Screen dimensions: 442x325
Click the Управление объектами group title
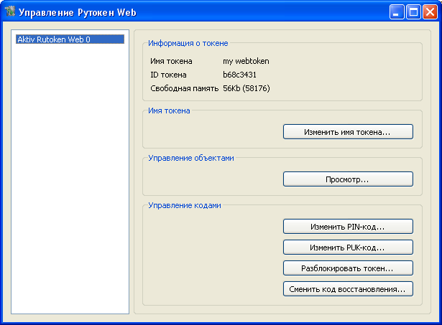tap(191, 158)
